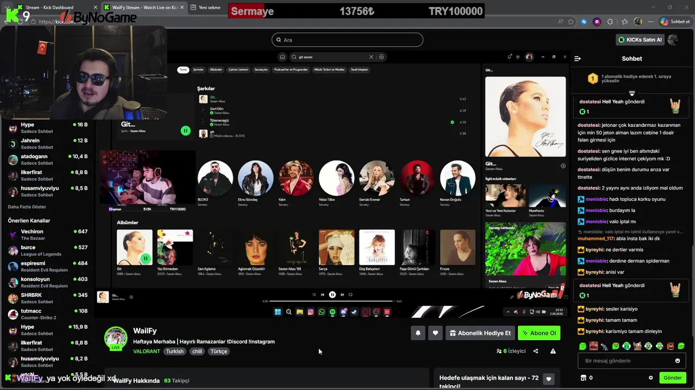Select the 'Tümü' filter chip in Spotify

[184, 70]
